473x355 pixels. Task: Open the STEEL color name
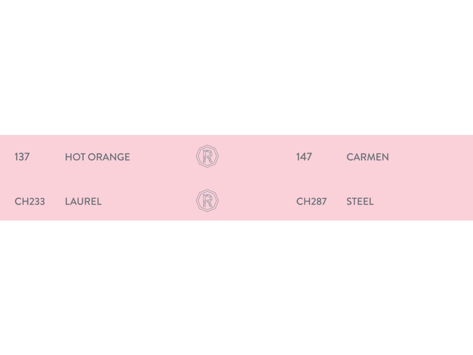click(x=360, y=202)
